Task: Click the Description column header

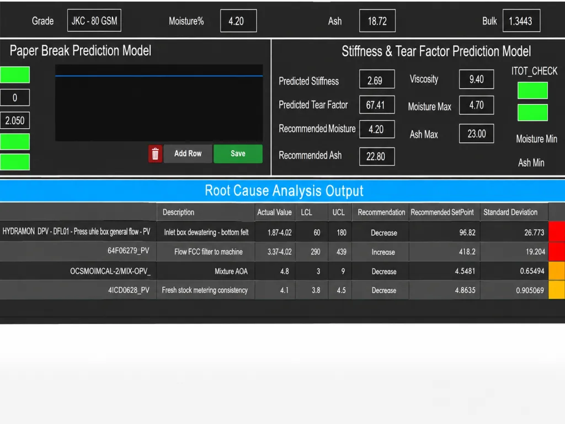Action: point(206,212)
